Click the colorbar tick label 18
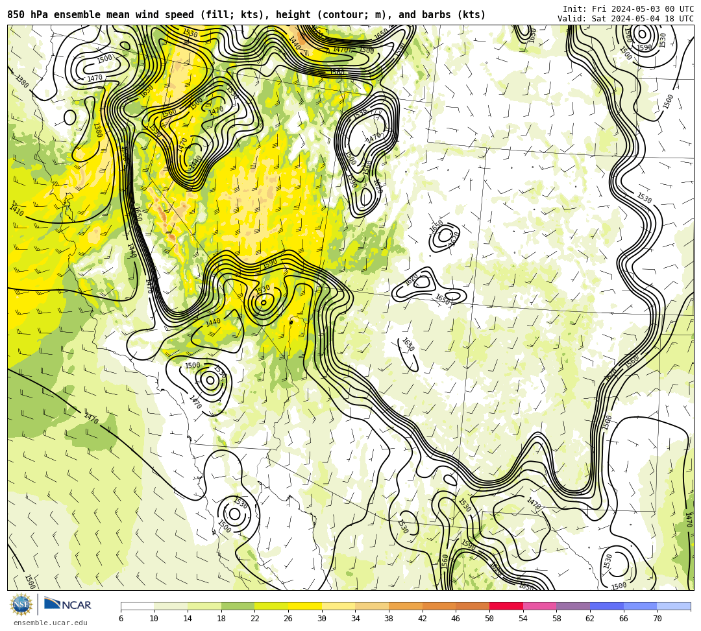The height and width of the screenshot is (631, 701). point(221,619)
